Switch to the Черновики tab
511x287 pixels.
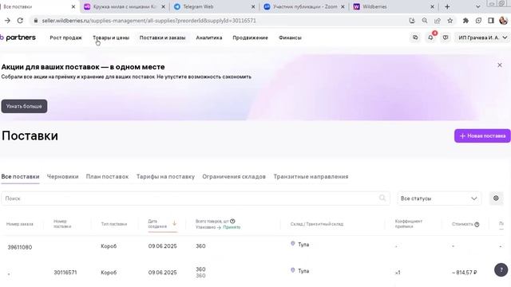pyautogui.click(x=62, y=177)
